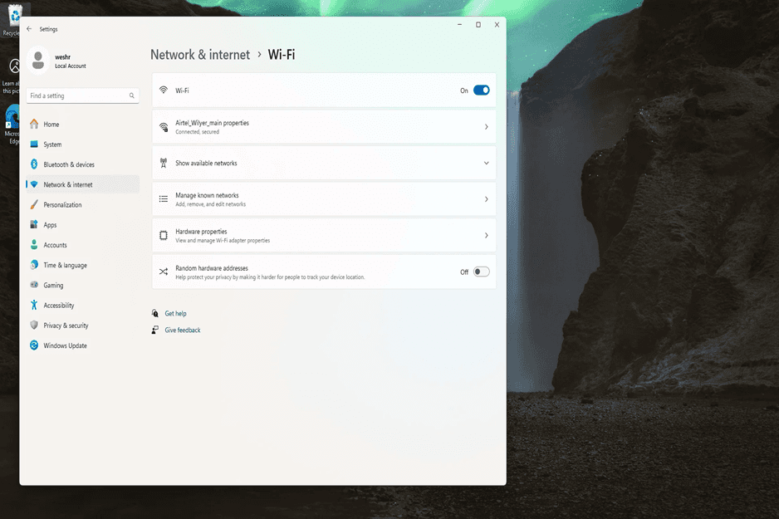This screenshot has width=779, height=519.
Task: Click the Get help link
Action: coord(175,313)
